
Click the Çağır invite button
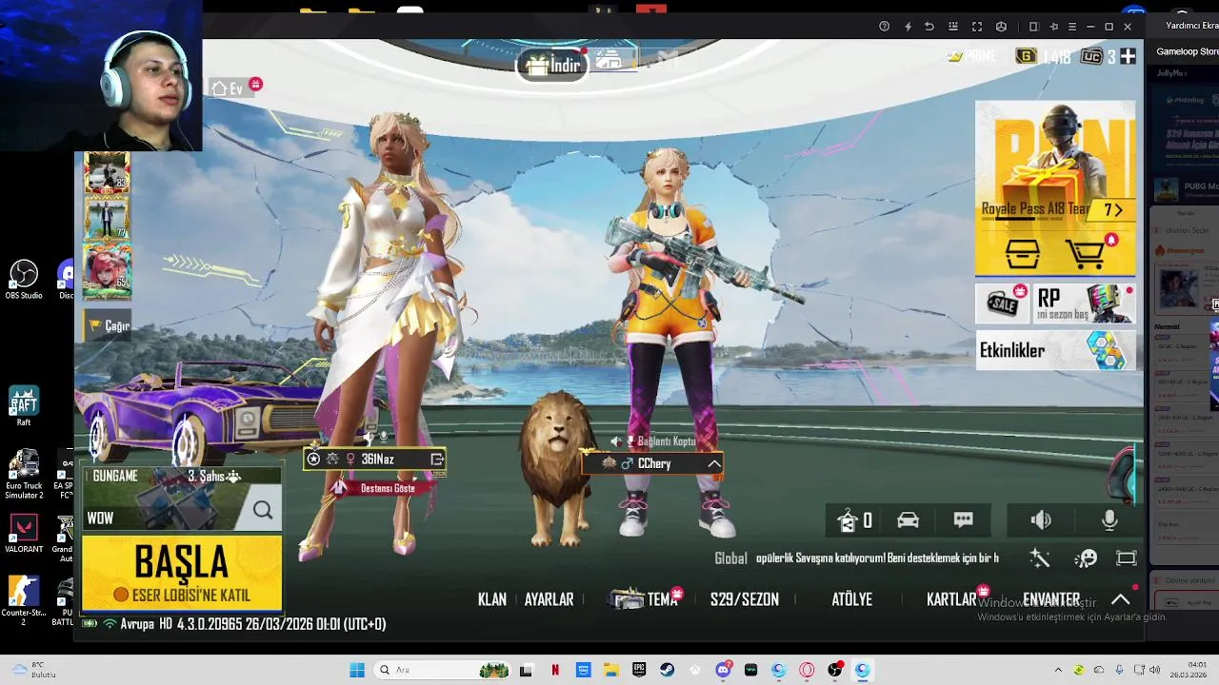[x=108, y=326]
